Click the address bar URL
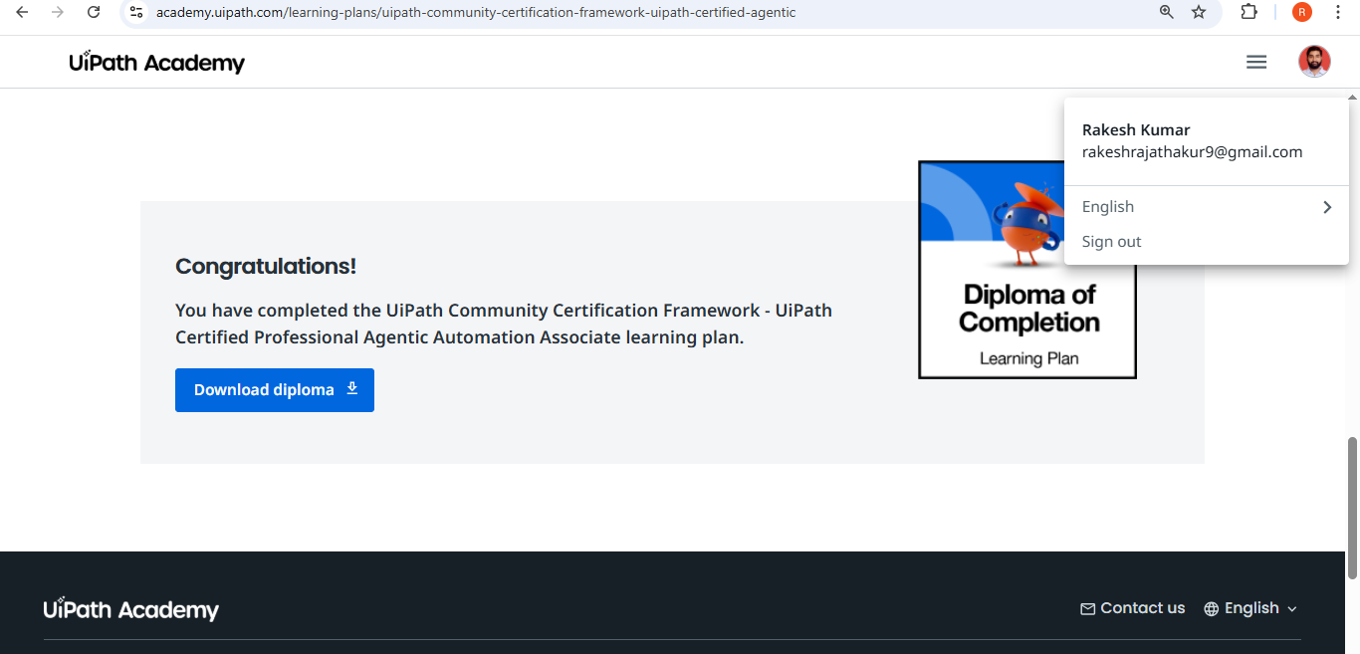 coord(476,13)
